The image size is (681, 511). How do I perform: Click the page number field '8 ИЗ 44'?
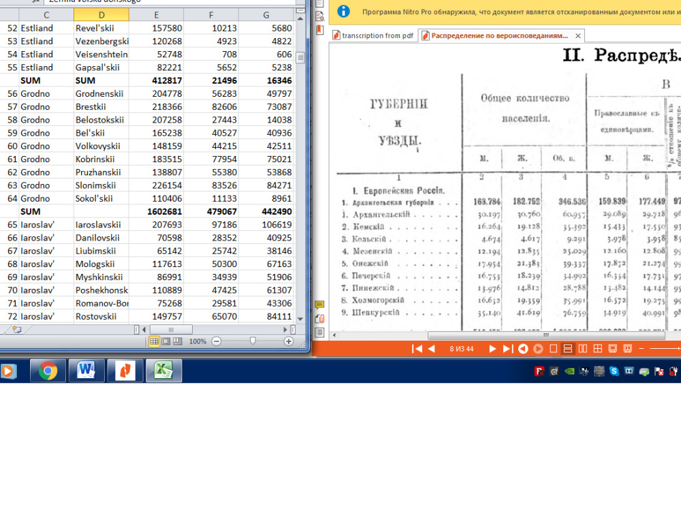coord(461,349)
